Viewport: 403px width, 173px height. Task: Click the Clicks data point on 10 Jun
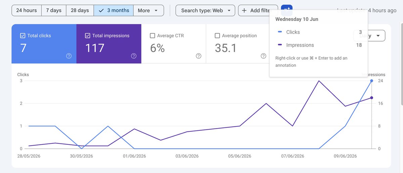371,81
